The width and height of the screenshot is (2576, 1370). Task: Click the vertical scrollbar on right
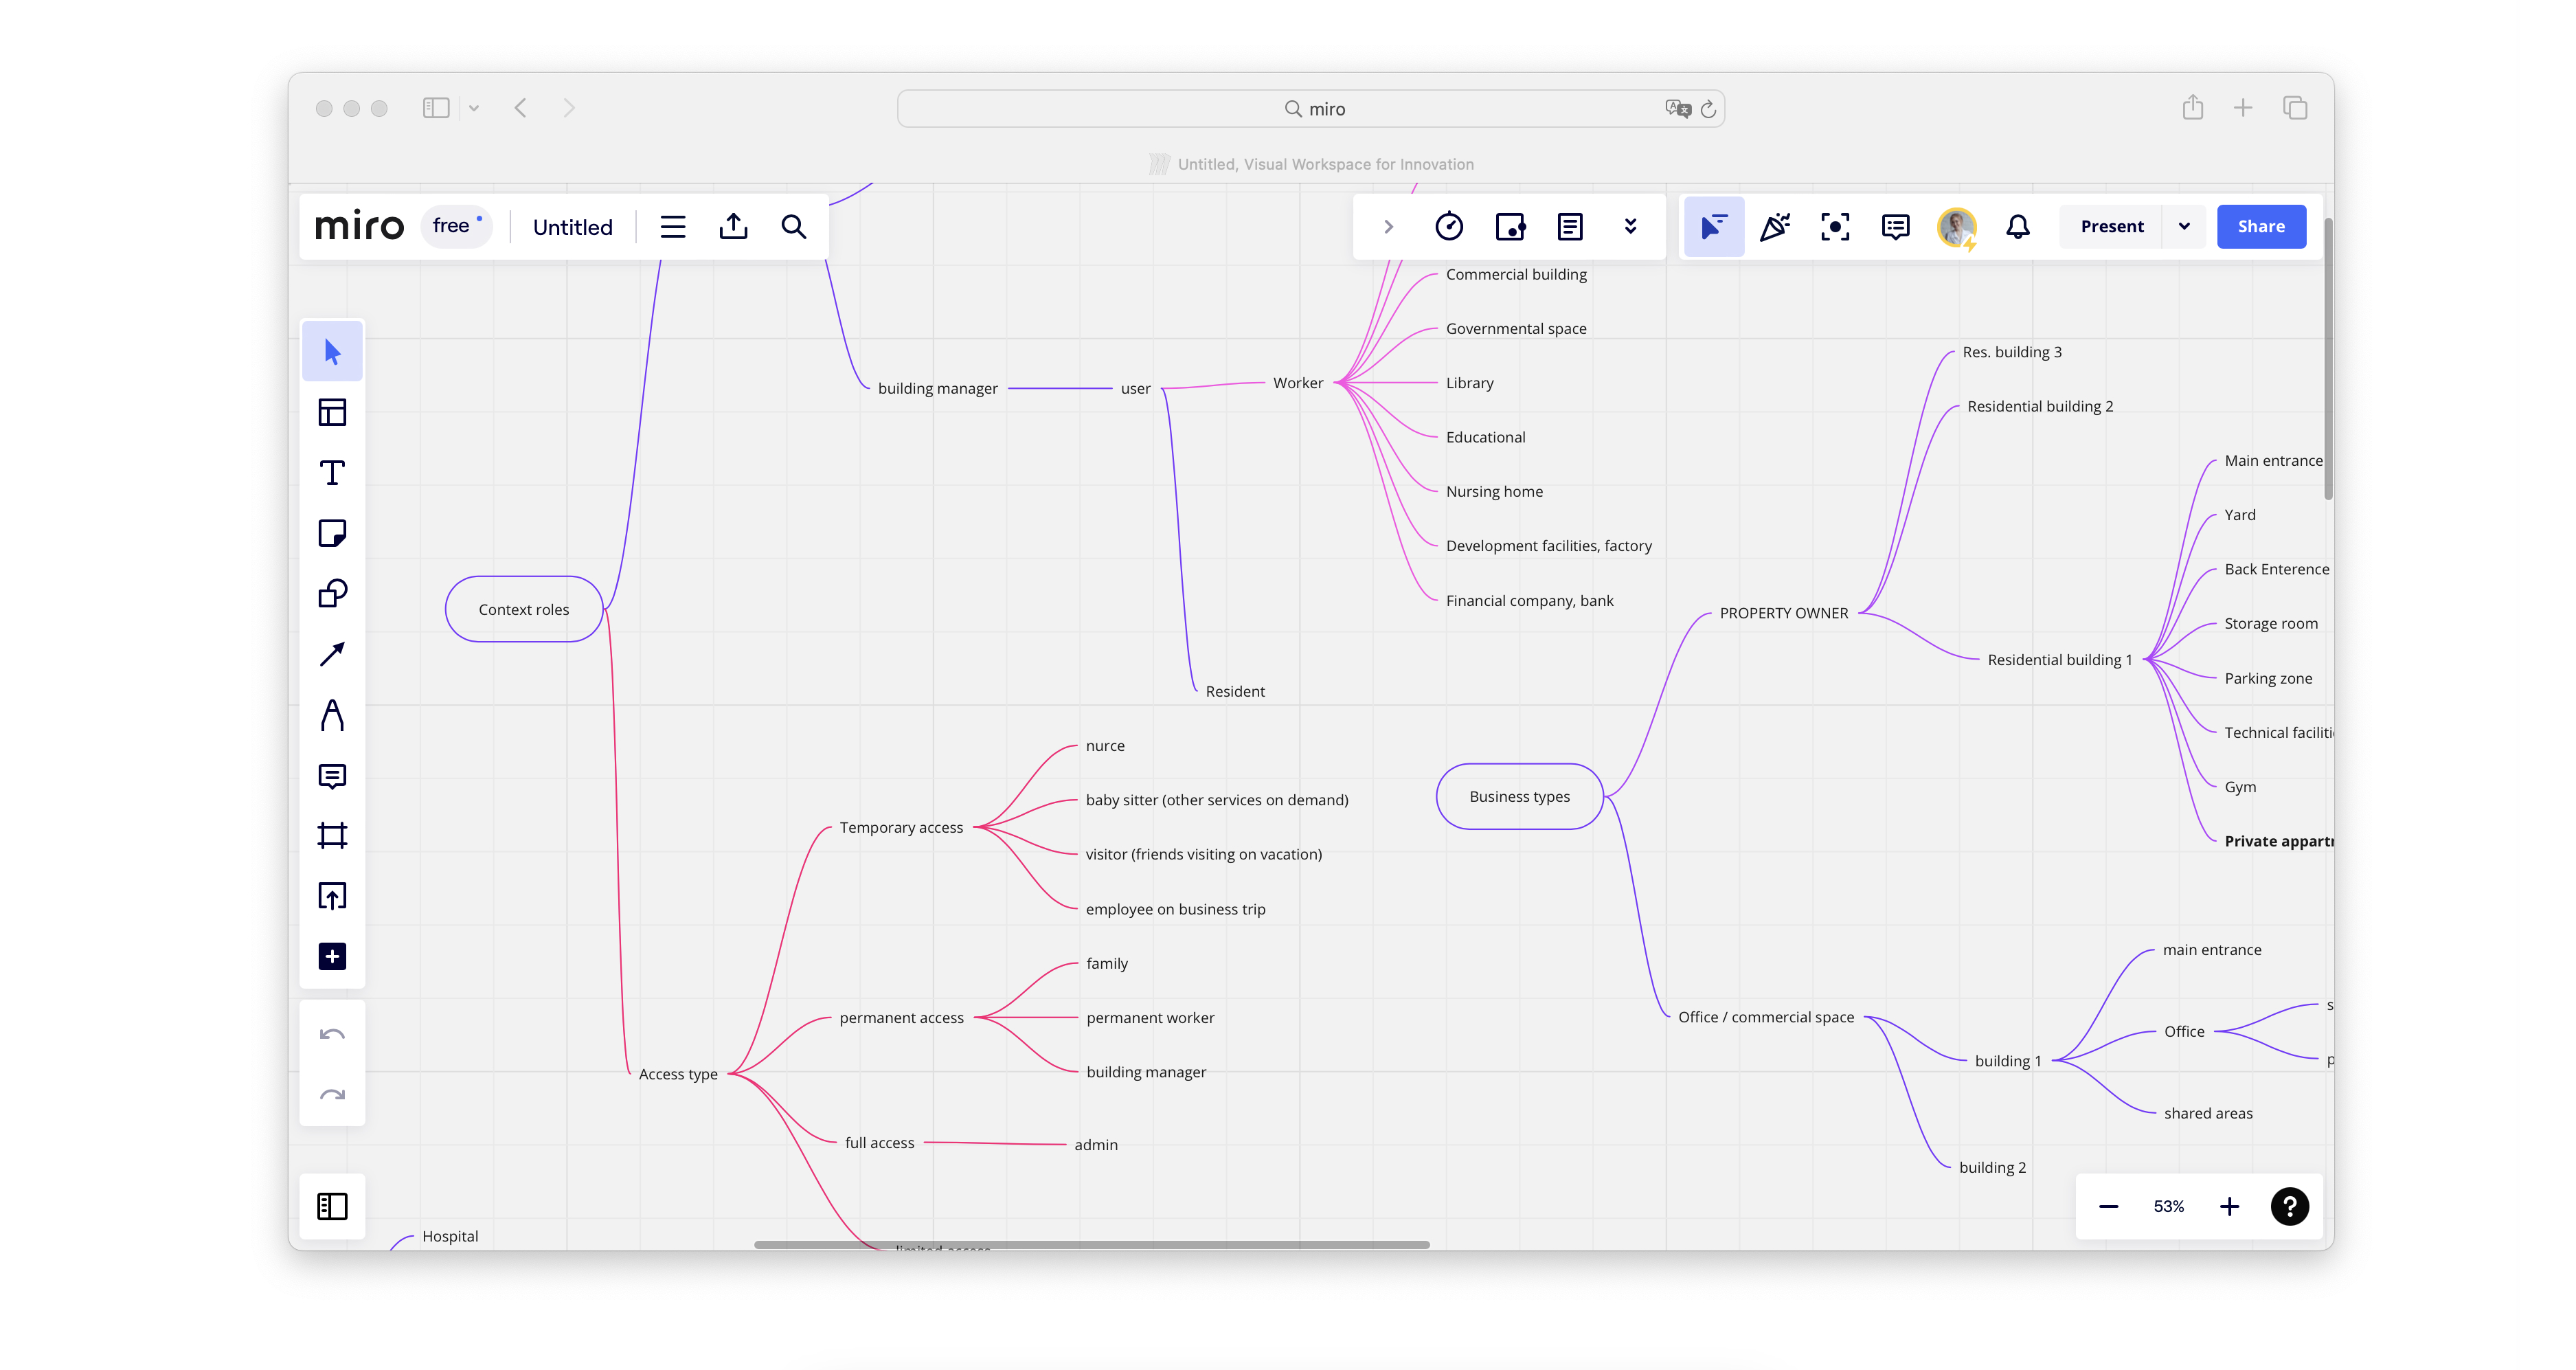[2328, 359]
